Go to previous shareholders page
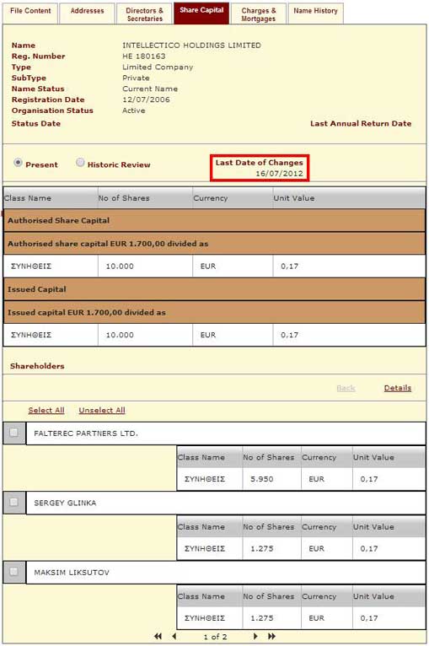This screenshot has height=646, width=429. (x=174, y=637)
